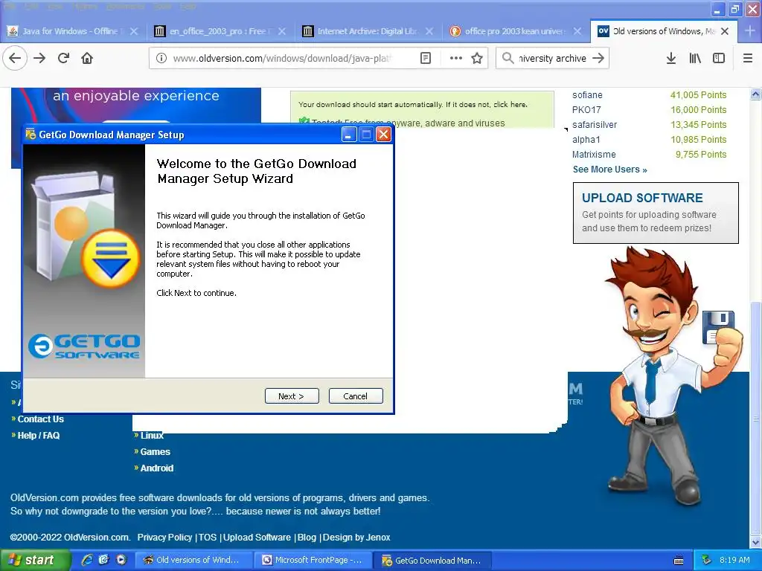Click page scrollbar up arrow
762x571 pixels.
coord(756,94)
